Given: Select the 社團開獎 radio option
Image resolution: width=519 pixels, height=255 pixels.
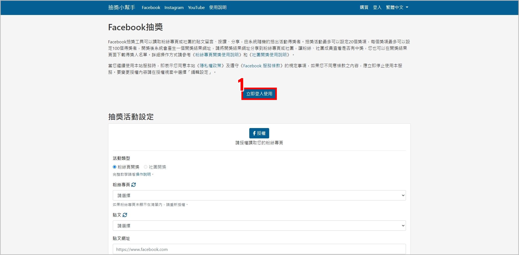Looking at the screenshot, I should 145,167.
